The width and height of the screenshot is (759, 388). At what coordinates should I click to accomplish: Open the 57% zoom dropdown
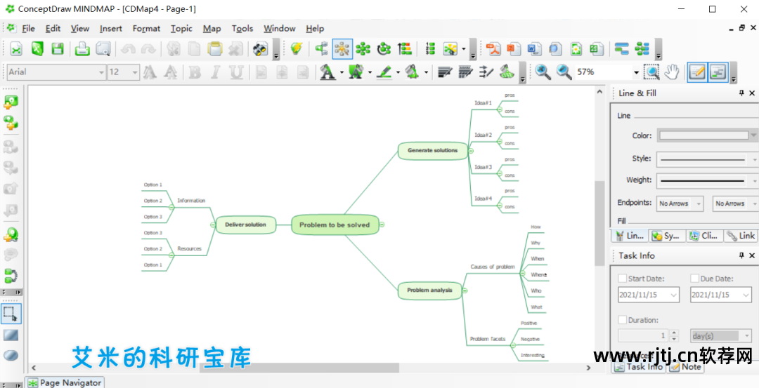[636, 72]
